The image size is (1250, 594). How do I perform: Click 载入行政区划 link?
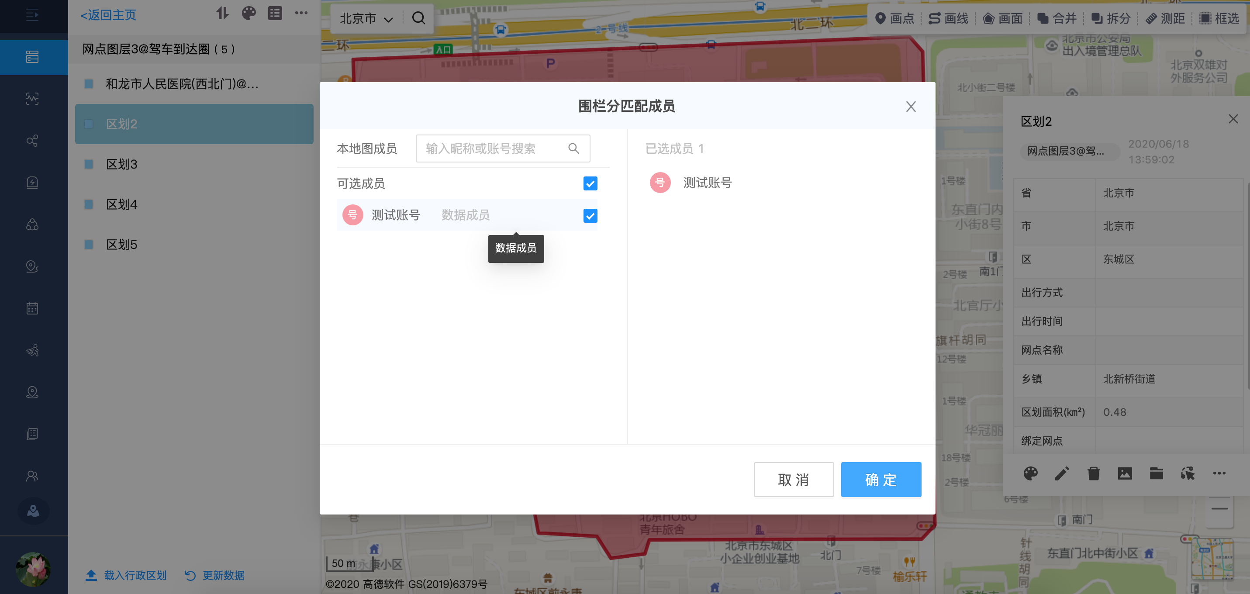coord(126,576)
